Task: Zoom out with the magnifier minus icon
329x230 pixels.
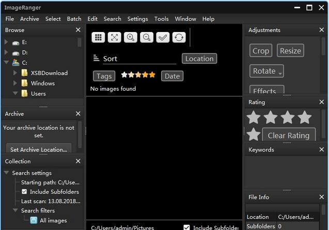Action: tap(147, 38)
